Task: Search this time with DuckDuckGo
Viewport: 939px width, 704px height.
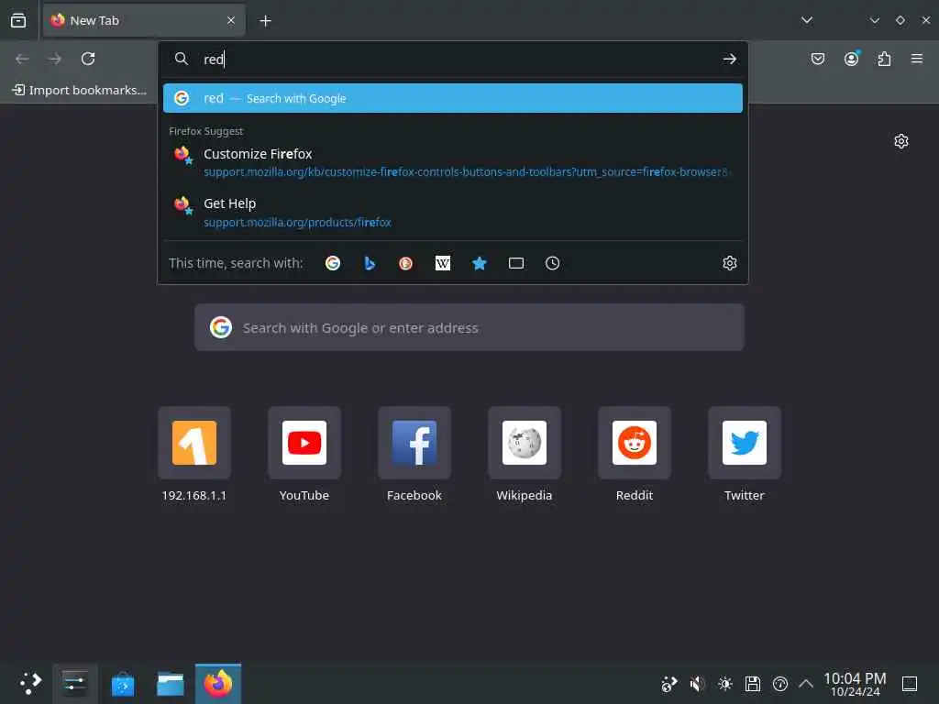Action: [406, 263]
